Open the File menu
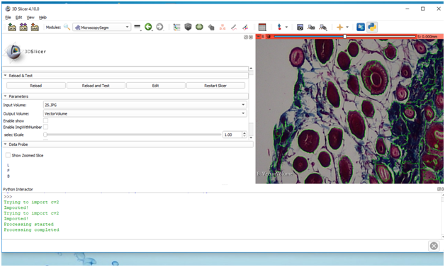Screen dimensions: 445x267 [x=8, y=17]
